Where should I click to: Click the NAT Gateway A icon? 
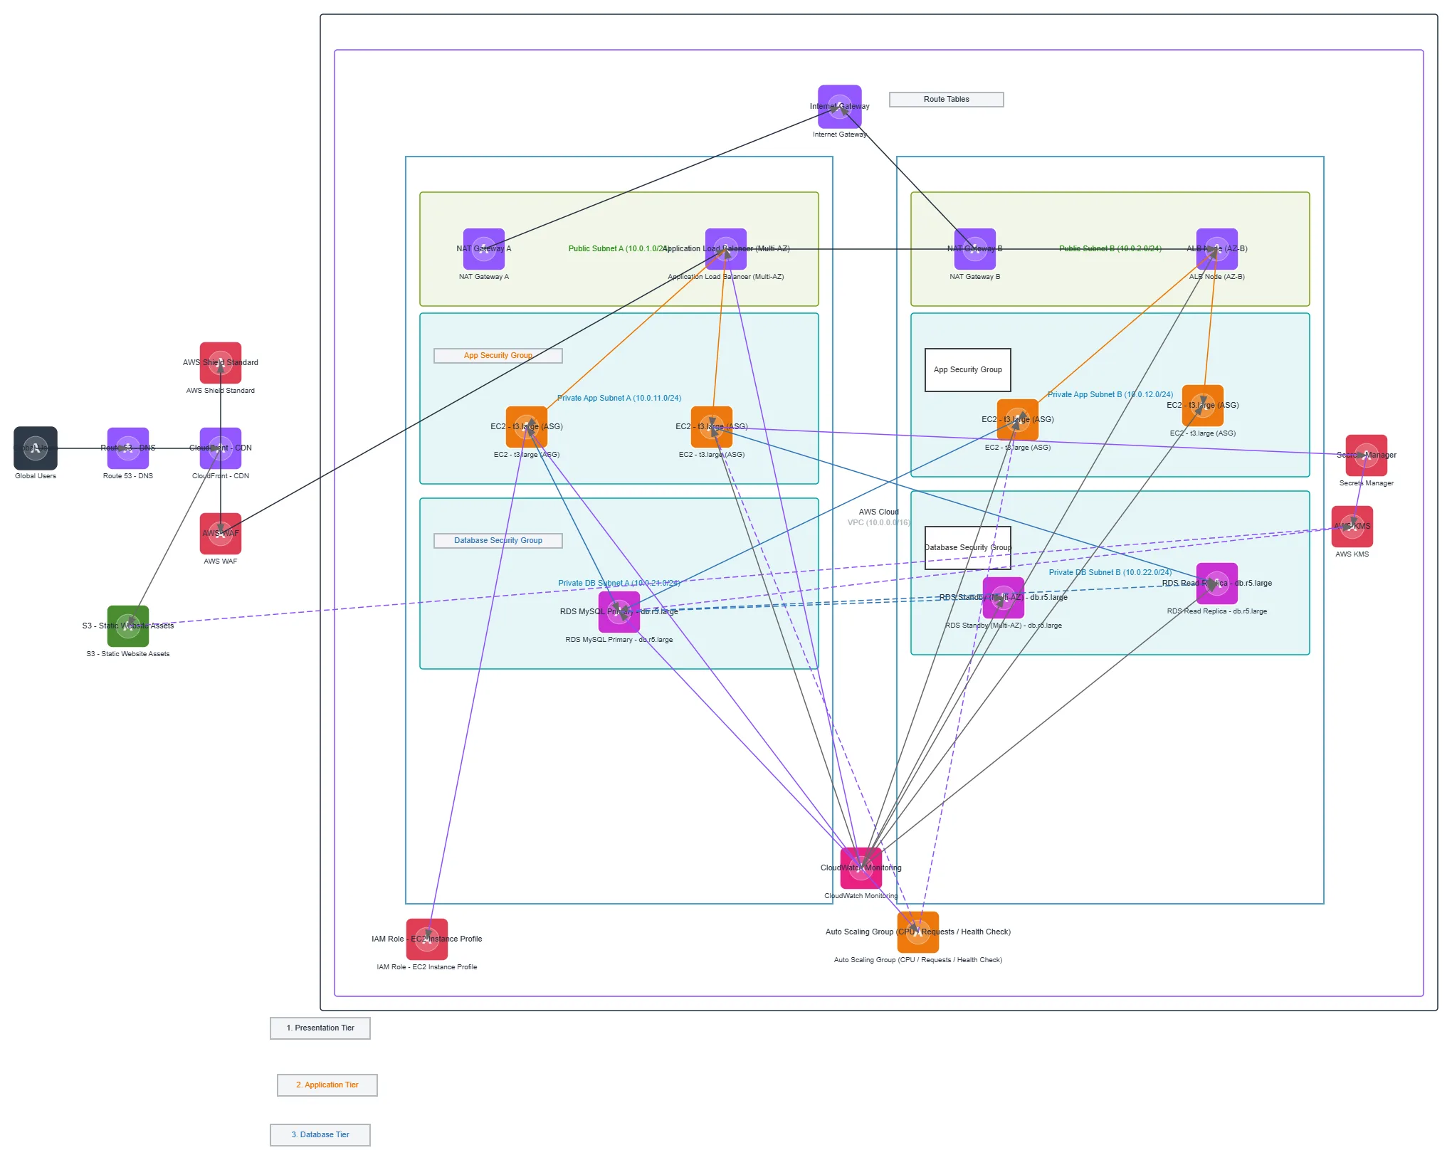click(x=484, y=249)
